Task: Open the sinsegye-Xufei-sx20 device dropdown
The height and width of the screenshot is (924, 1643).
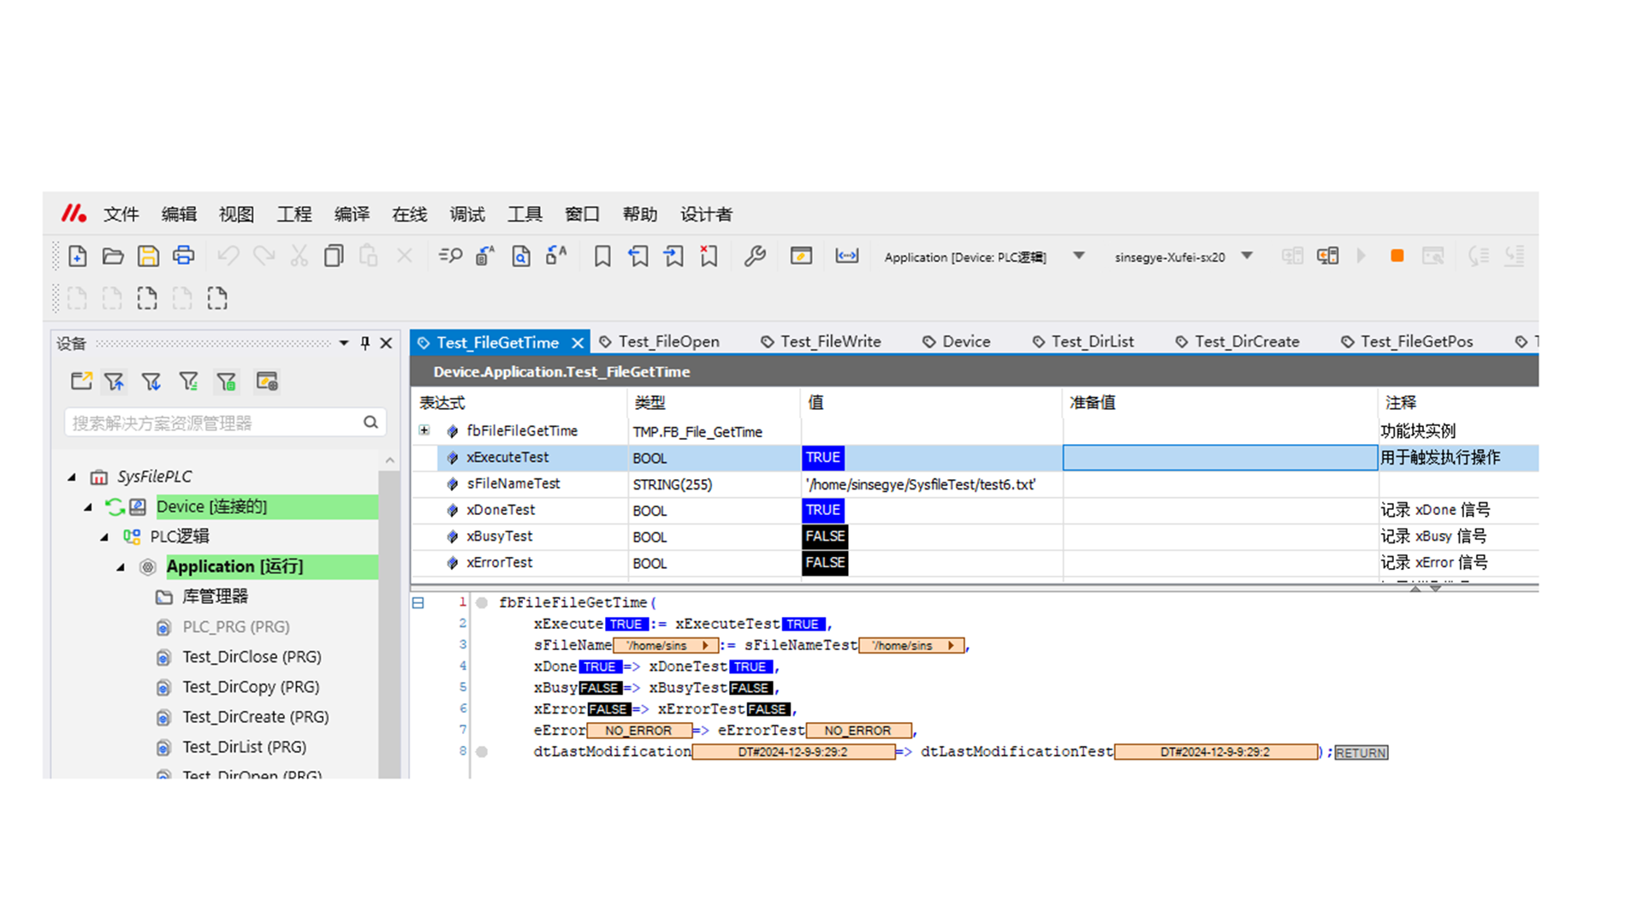Action: point(1247,256)
